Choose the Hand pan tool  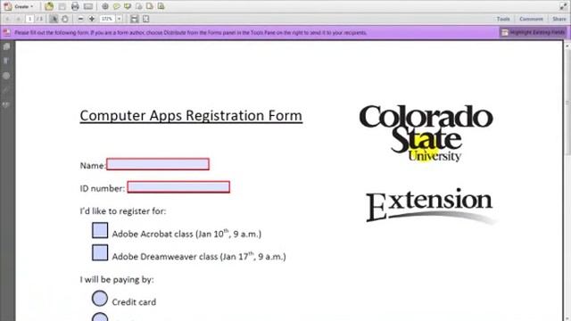65,19
